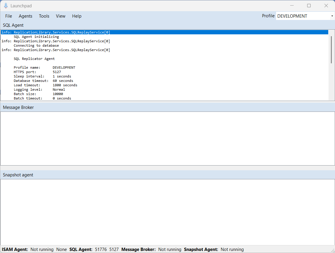Viewport: 335px width, 253px height.
Task: Open the File menu
Action: 8,16
